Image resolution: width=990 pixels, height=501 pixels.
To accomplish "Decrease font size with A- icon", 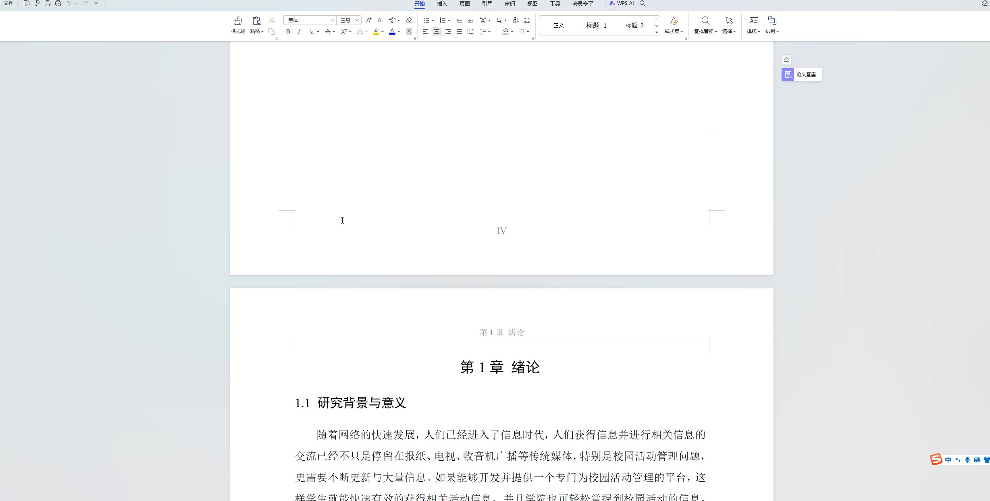I will click(380, 20).
